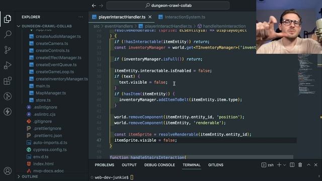
Task: Open the OUTPUT panel tab
Action: (x=129, y=165)
